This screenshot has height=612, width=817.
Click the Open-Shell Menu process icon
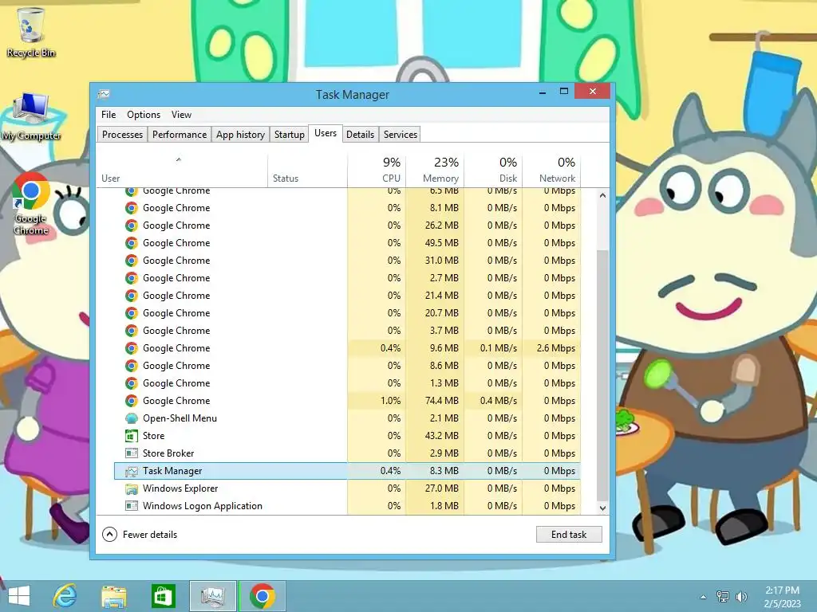point(132,418)
